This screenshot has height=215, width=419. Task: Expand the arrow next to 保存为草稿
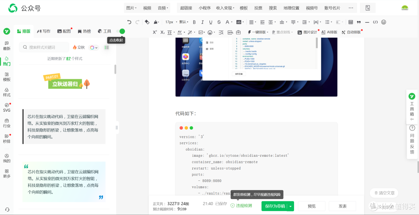tap(291, 206)
